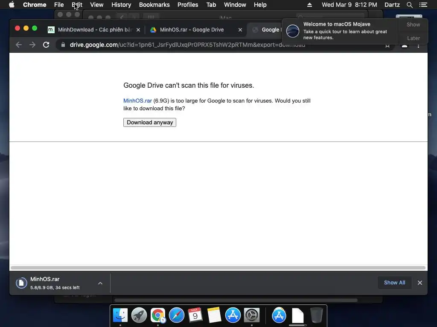Open App Store from the Dock

(233, 315)
